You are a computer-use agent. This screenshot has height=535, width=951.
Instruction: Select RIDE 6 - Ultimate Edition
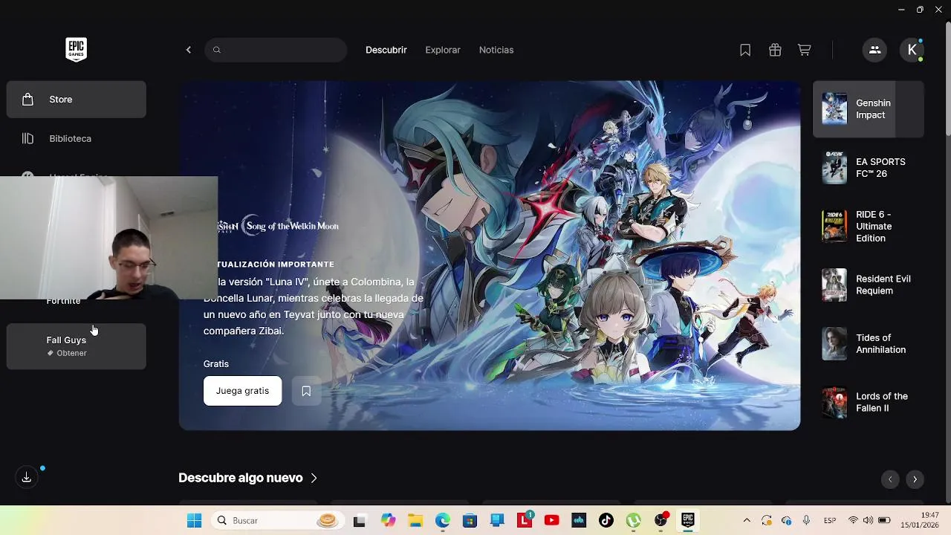[x=869, y=227]
